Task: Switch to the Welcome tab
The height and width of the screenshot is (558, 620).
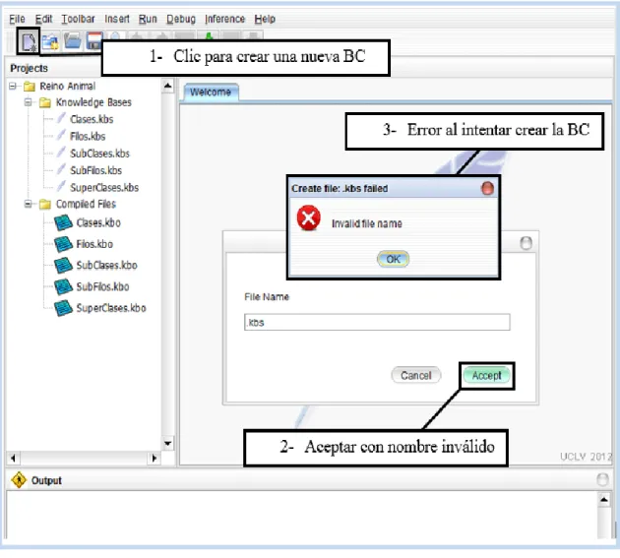Action: pyautogui.click(x=211, y=93)
